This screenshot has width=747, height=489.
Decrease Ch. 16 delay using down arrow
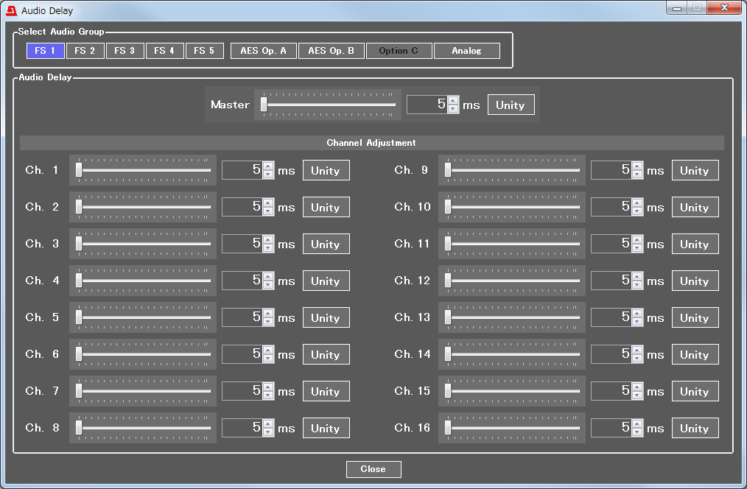[x=637, y=432]
